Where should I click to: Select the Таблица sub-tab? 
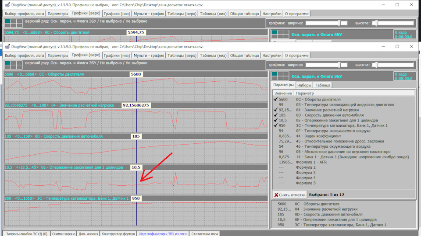pos(322,85)
